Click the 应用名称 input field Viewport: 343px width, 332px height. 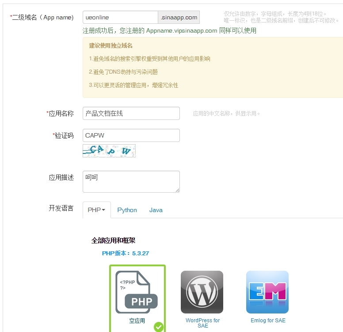(131, 113)
